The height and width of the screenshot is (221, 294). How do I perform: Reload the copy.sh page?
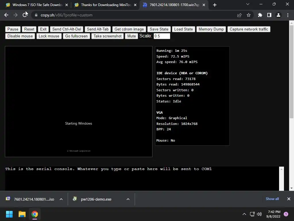[25, 15]
